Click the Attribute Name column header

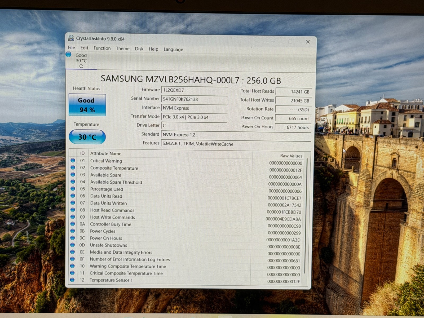click(106, 153)
